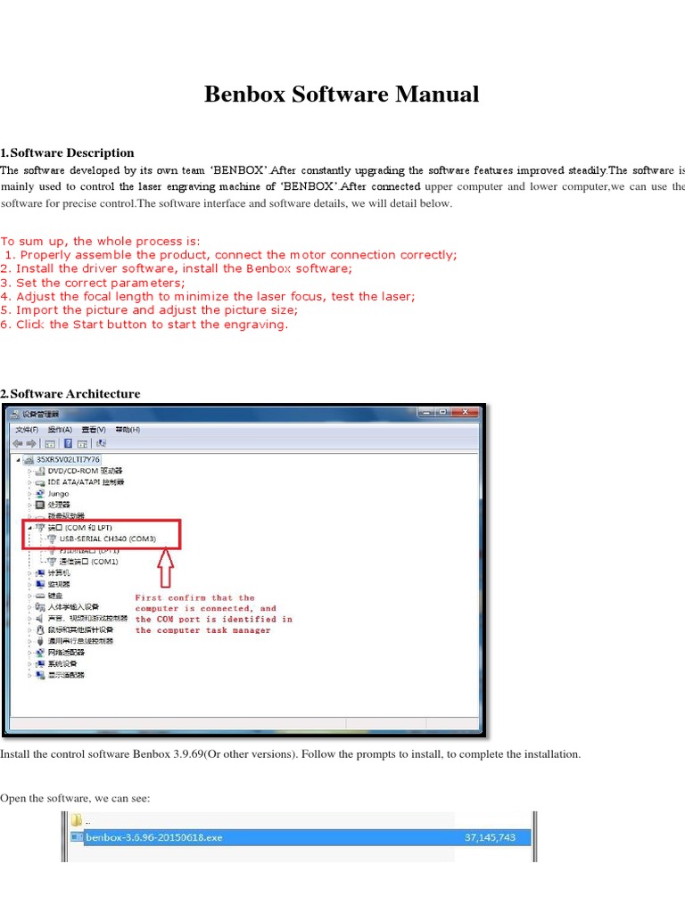Expand the IDE ATA/ATAPI controllers node
The width and height of the screenshot is (685, 913).
pyautogui.click(x=29, y=482)
